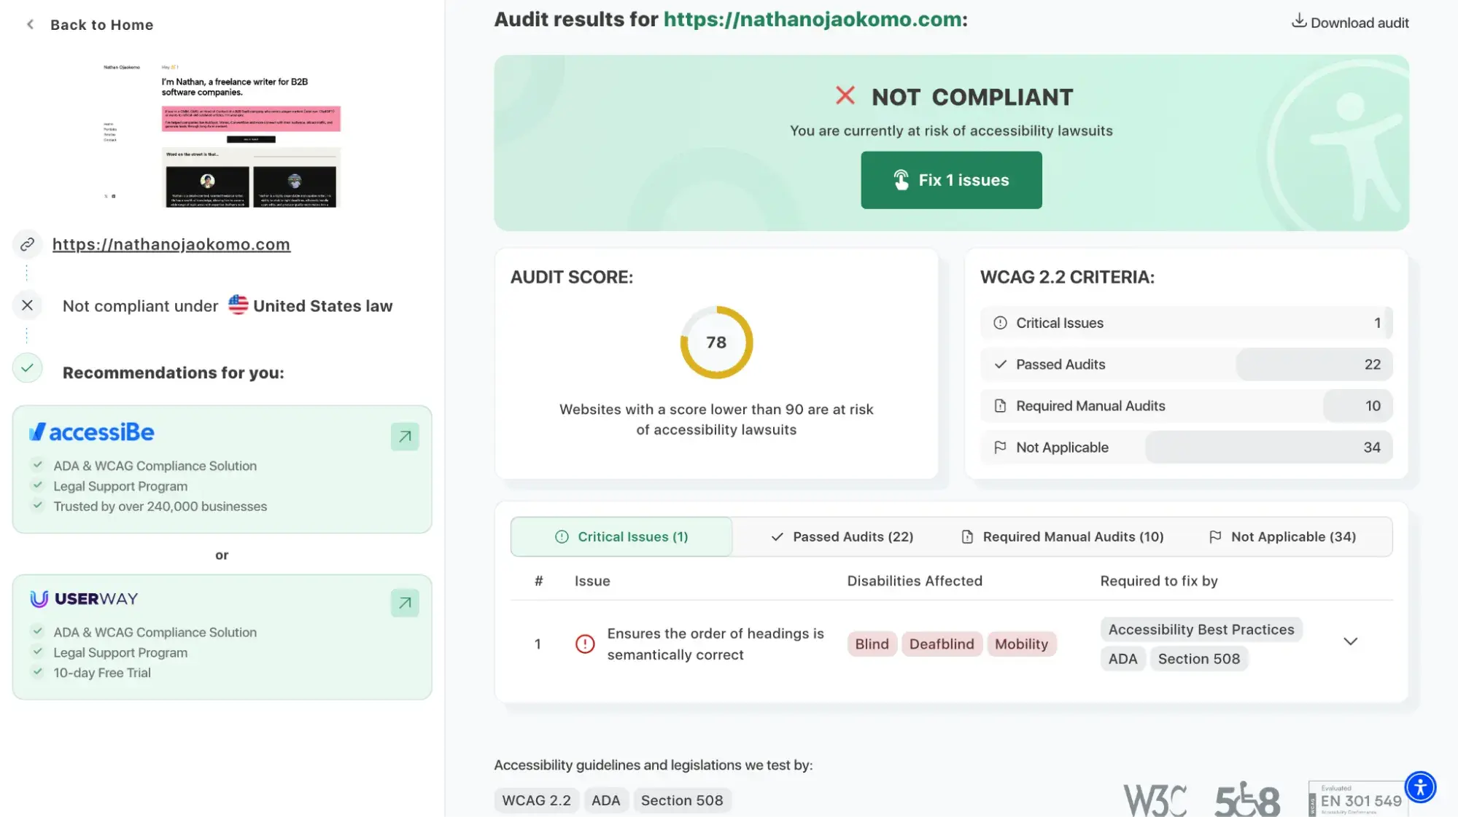The width and height of the screenshot is (1458, 817).
Task: Click the Mobility disability tag
Action: [1021, 644]
